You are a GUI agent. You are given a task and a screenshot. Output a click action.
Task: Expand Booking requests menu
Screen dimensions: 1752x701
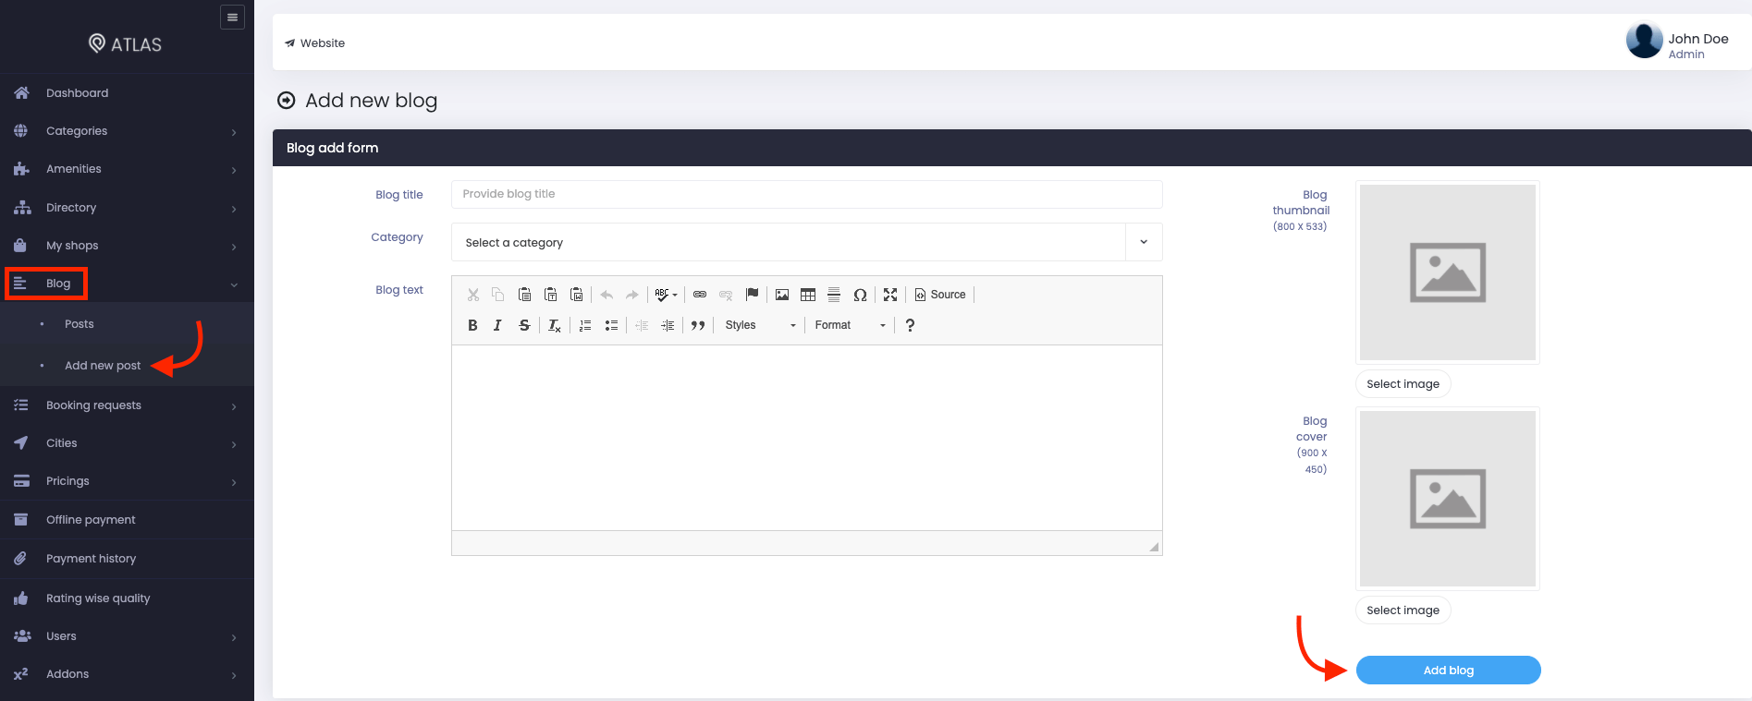127,405
